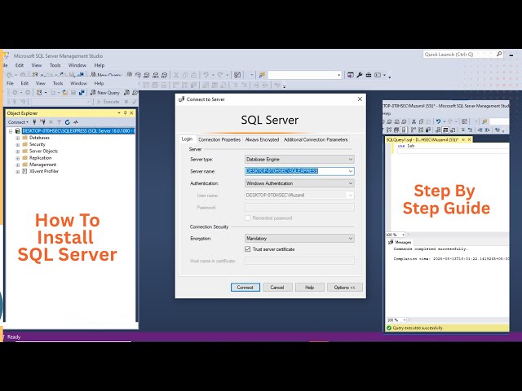Image resolution: width=522 pixels, height=391 pixels.
Task: Click the Connect button in the dialog
Action: pos(245,288)
